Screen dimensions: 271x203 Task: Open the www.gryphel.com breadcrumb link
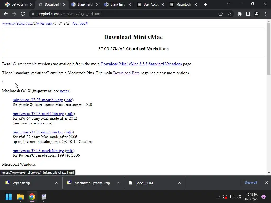point(17,23)
